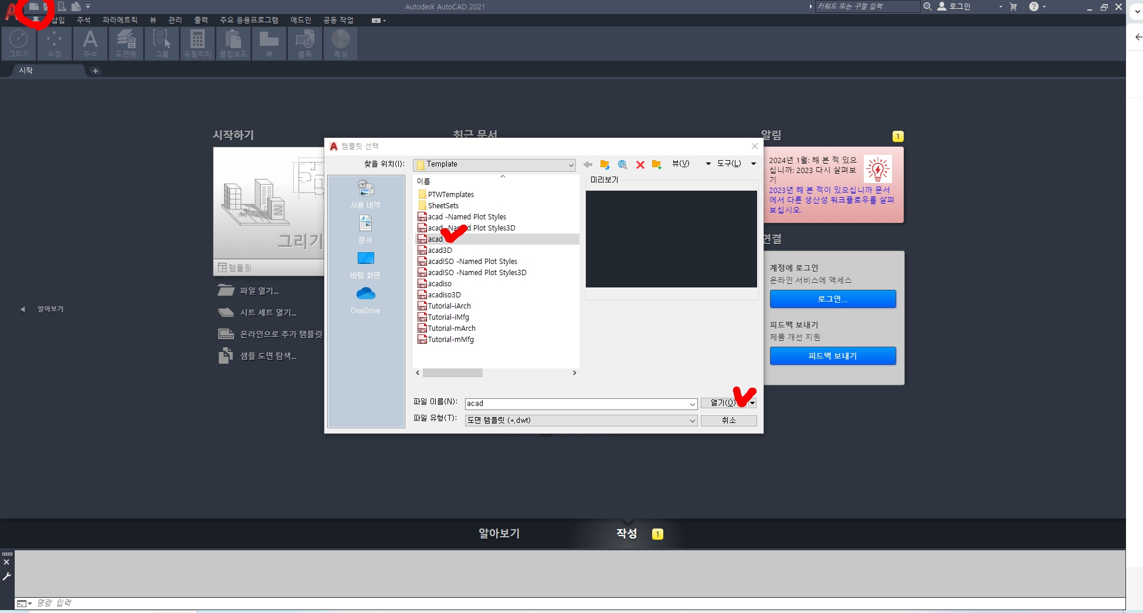Select OneDrive in places sidebar
The width and height of the screenshot is (1143, 613).
click(365, 300)
